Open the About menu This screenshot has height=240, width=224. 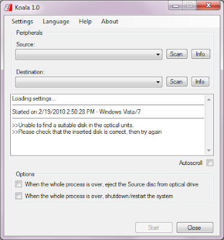(110, 22)
